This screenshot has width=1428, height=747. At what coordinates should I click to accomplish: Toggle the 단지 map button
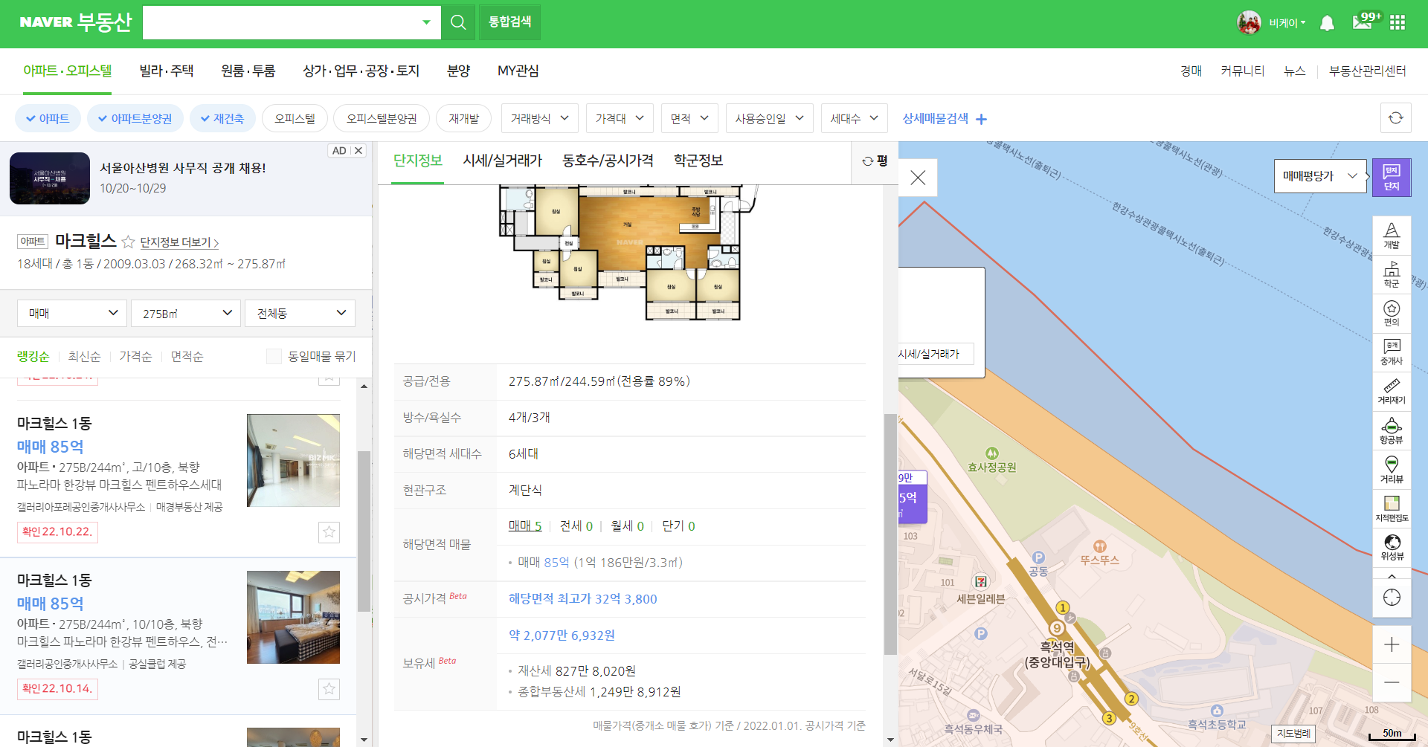(x=1392, y=178)
